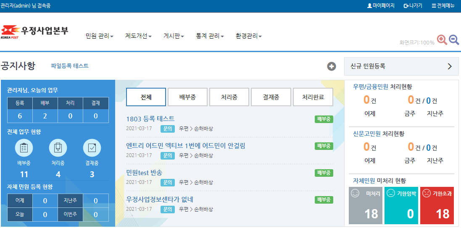This screenshot has width=461, height=228.
Task: Click the plus icon beside notices
Action: pos(332,66)
